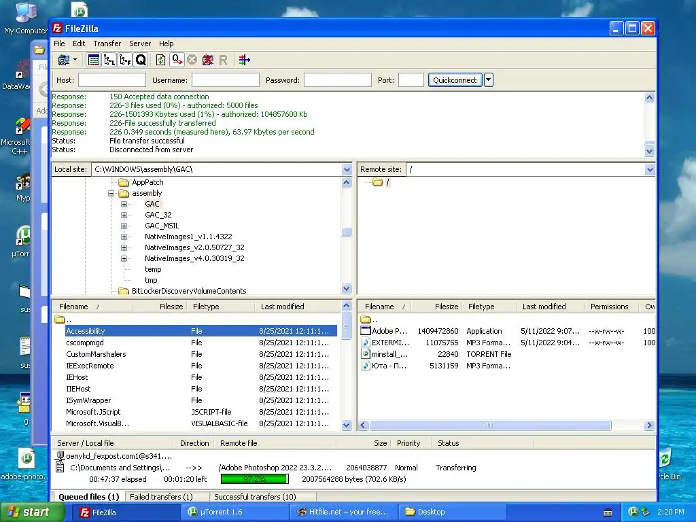Switch to the Successful transfers tab

coord(256,497)
